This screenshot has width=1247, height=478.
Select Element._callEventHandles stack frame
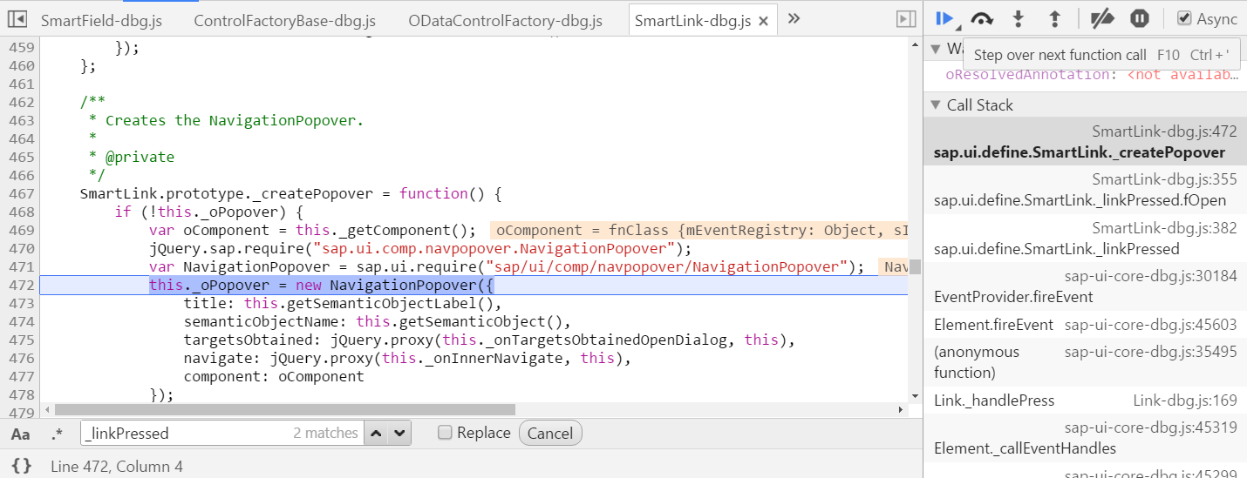click(1085, 438)
